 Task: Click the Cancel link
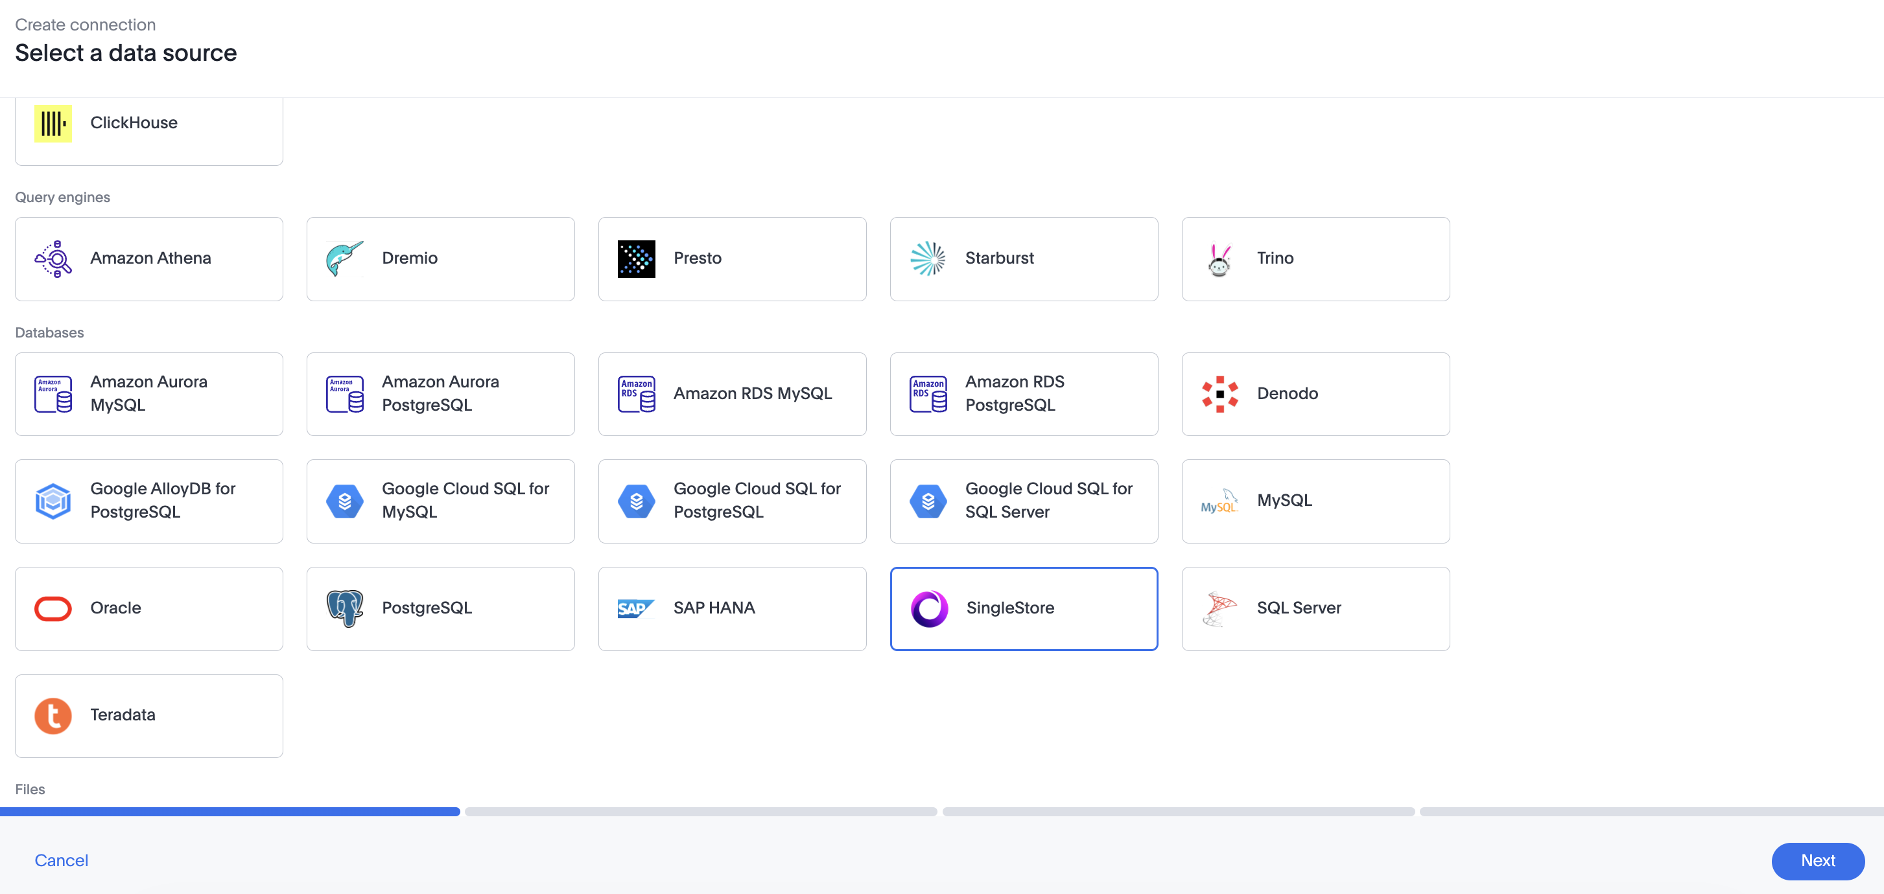tap(61, 860)
